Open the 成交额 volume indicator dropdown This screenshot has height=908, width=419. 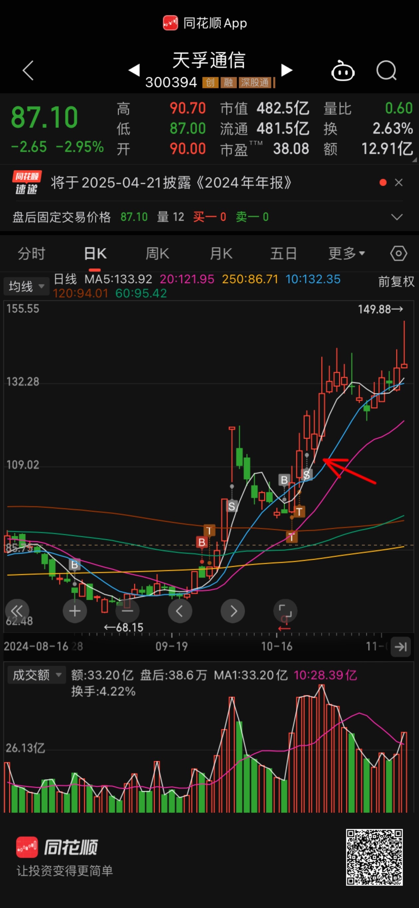[x=37, y=675]
